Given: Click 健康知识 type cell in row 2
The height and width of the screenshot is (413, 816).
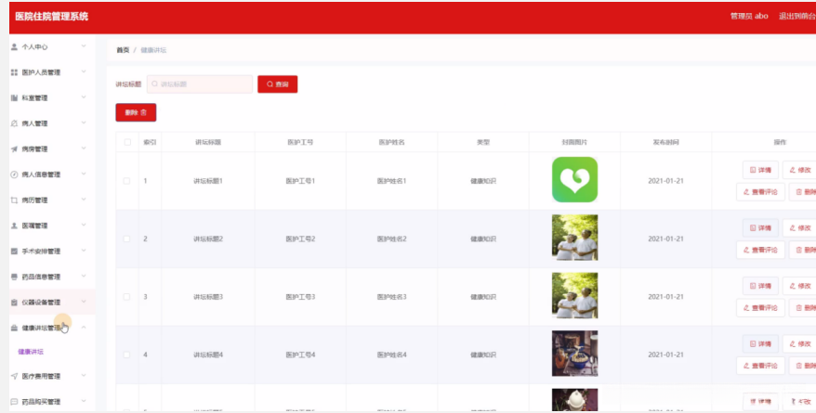Looking at the screenshot, I should click(483, 239).
